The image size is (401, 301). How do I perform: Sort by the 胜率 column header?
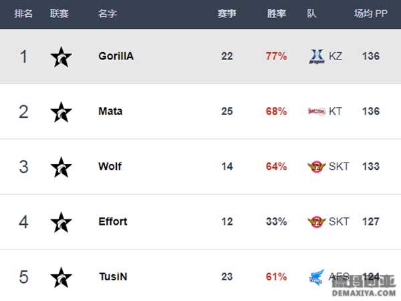pyautogui.click(x=277, y=13)
